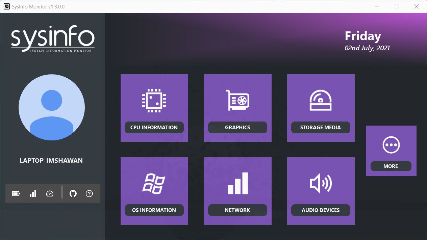Open the OS INFORMATION button
This screenshot has height=240, width=427.
154,210
